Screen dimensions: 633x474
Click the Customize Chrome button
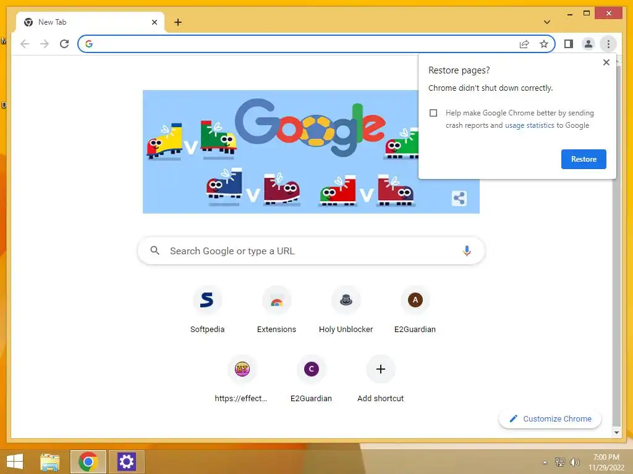coord(550,419)
